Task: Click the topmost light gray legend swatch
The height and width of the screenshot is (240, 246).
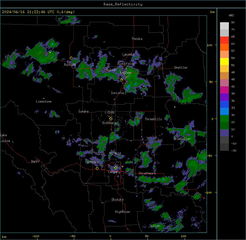Action: pyautogui.click(x=224, y=26)
